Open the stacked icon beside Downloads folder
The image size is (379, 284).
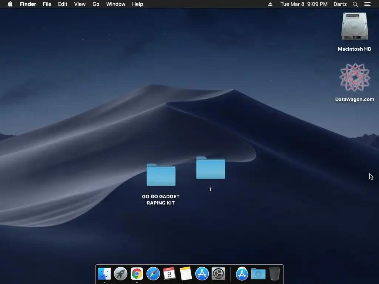click(x=242, y=274)
